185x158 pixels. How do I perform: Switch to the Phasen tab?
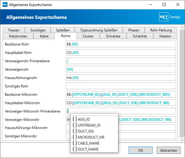pyautogui.click(x=134, y=30)
